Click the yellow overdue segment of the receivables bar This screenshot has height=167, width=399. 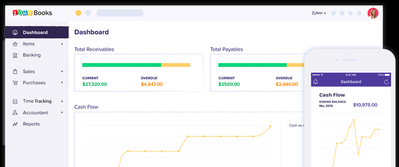pyautogui.click(x=176, y=65)
